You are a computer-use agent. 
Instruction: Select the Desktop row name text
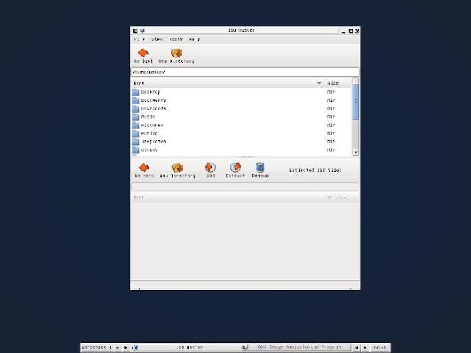coord(151,92)
